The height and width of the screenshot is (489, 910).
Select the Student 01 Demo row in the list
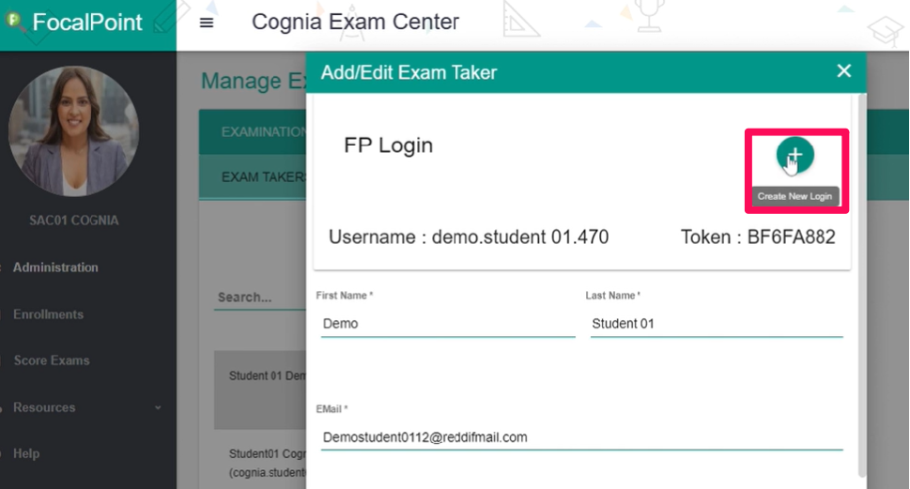(x=260, y=390)
